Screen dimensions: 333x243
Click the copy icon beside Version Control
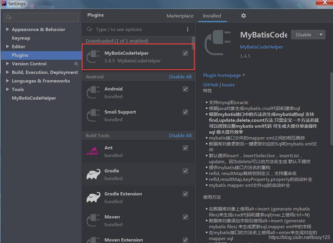[x=76, y=64]
